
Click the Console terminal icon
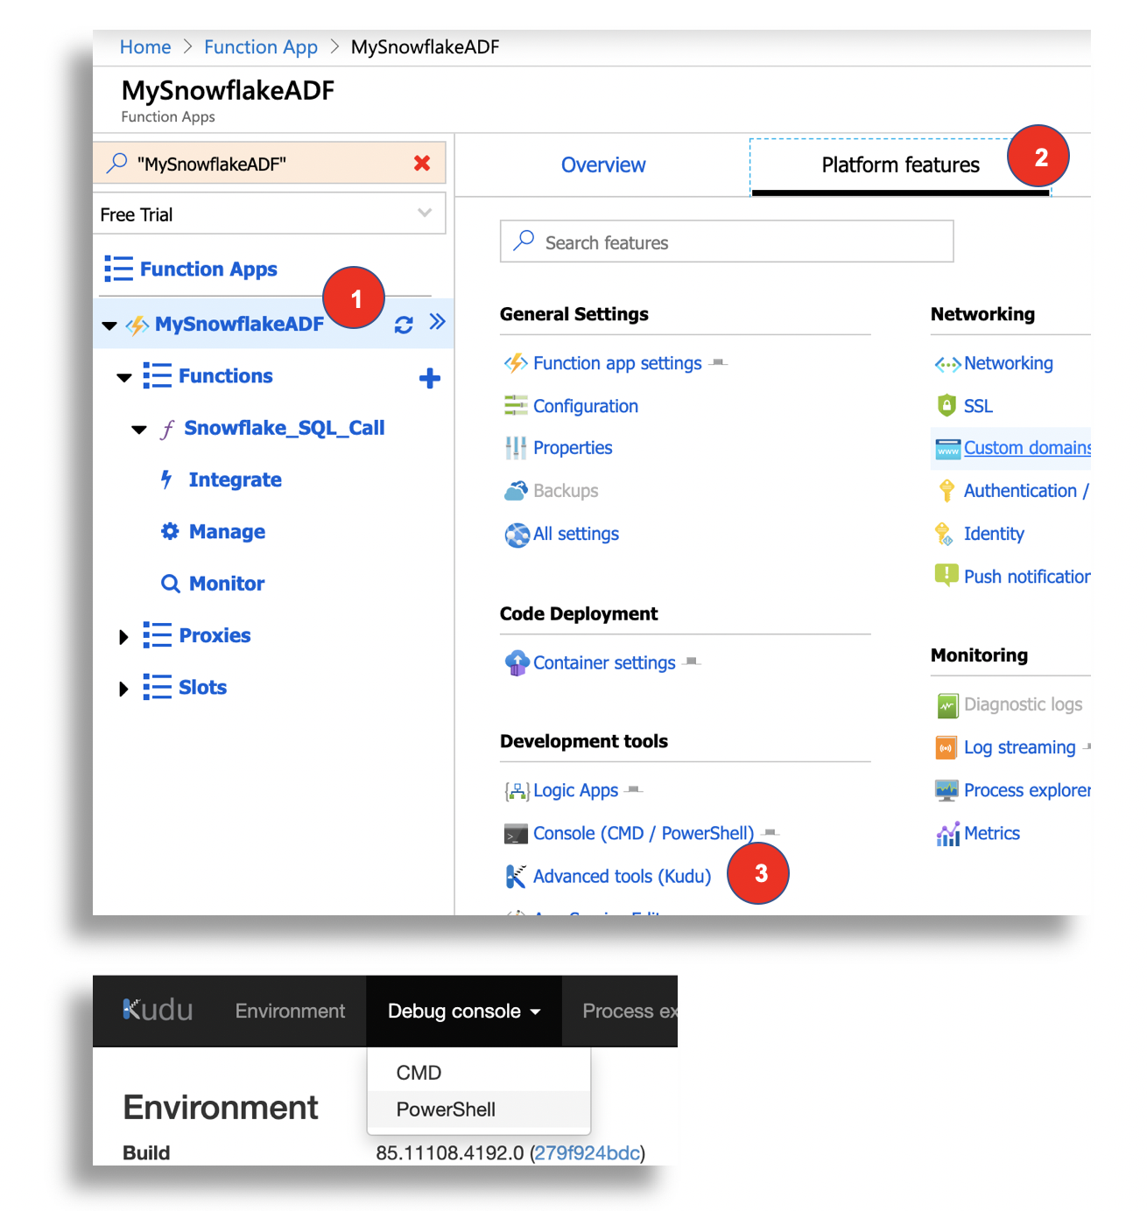point(516,834)
